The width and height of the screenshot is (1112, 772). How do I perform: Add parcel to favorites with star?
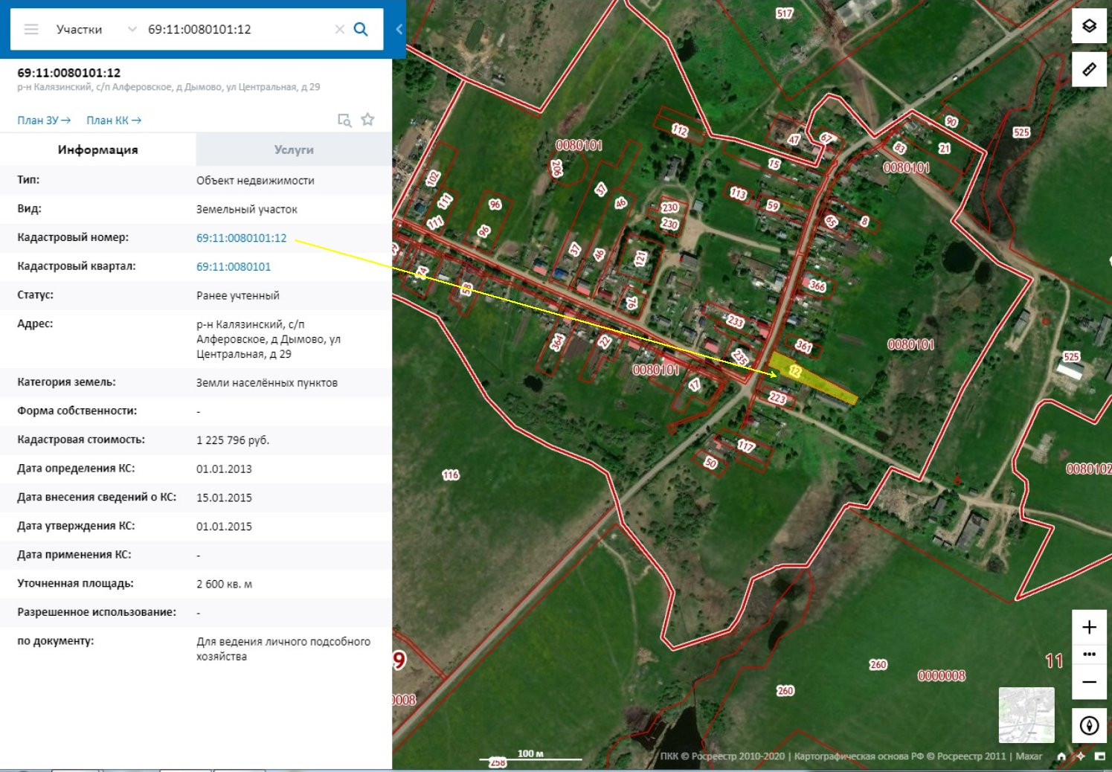coord(367,120)
